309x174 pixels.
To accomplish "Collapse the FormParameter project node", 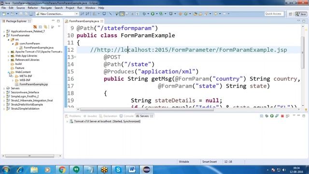I will coord(4,35).
